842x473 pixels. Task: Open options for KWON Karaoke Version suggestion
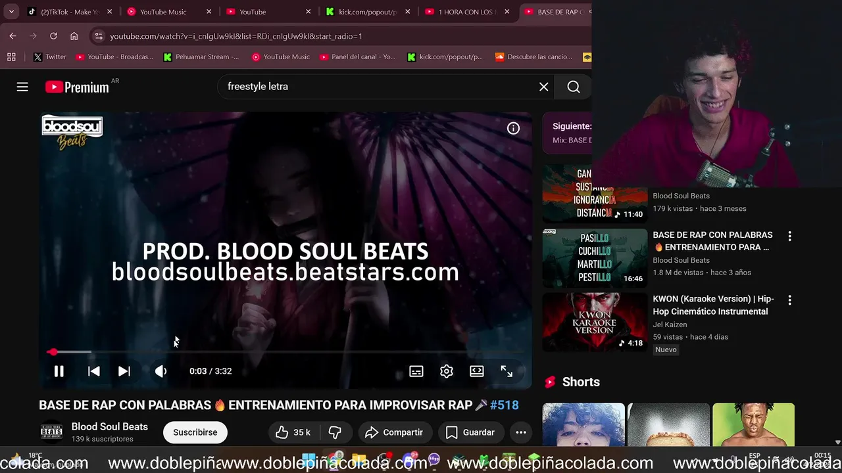(x=789, y=300)
